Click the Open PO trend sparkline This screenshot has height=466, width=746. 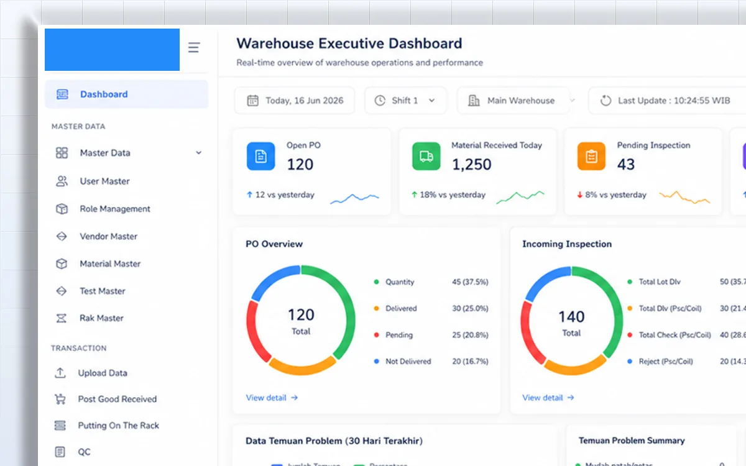[x=354, y=198]
